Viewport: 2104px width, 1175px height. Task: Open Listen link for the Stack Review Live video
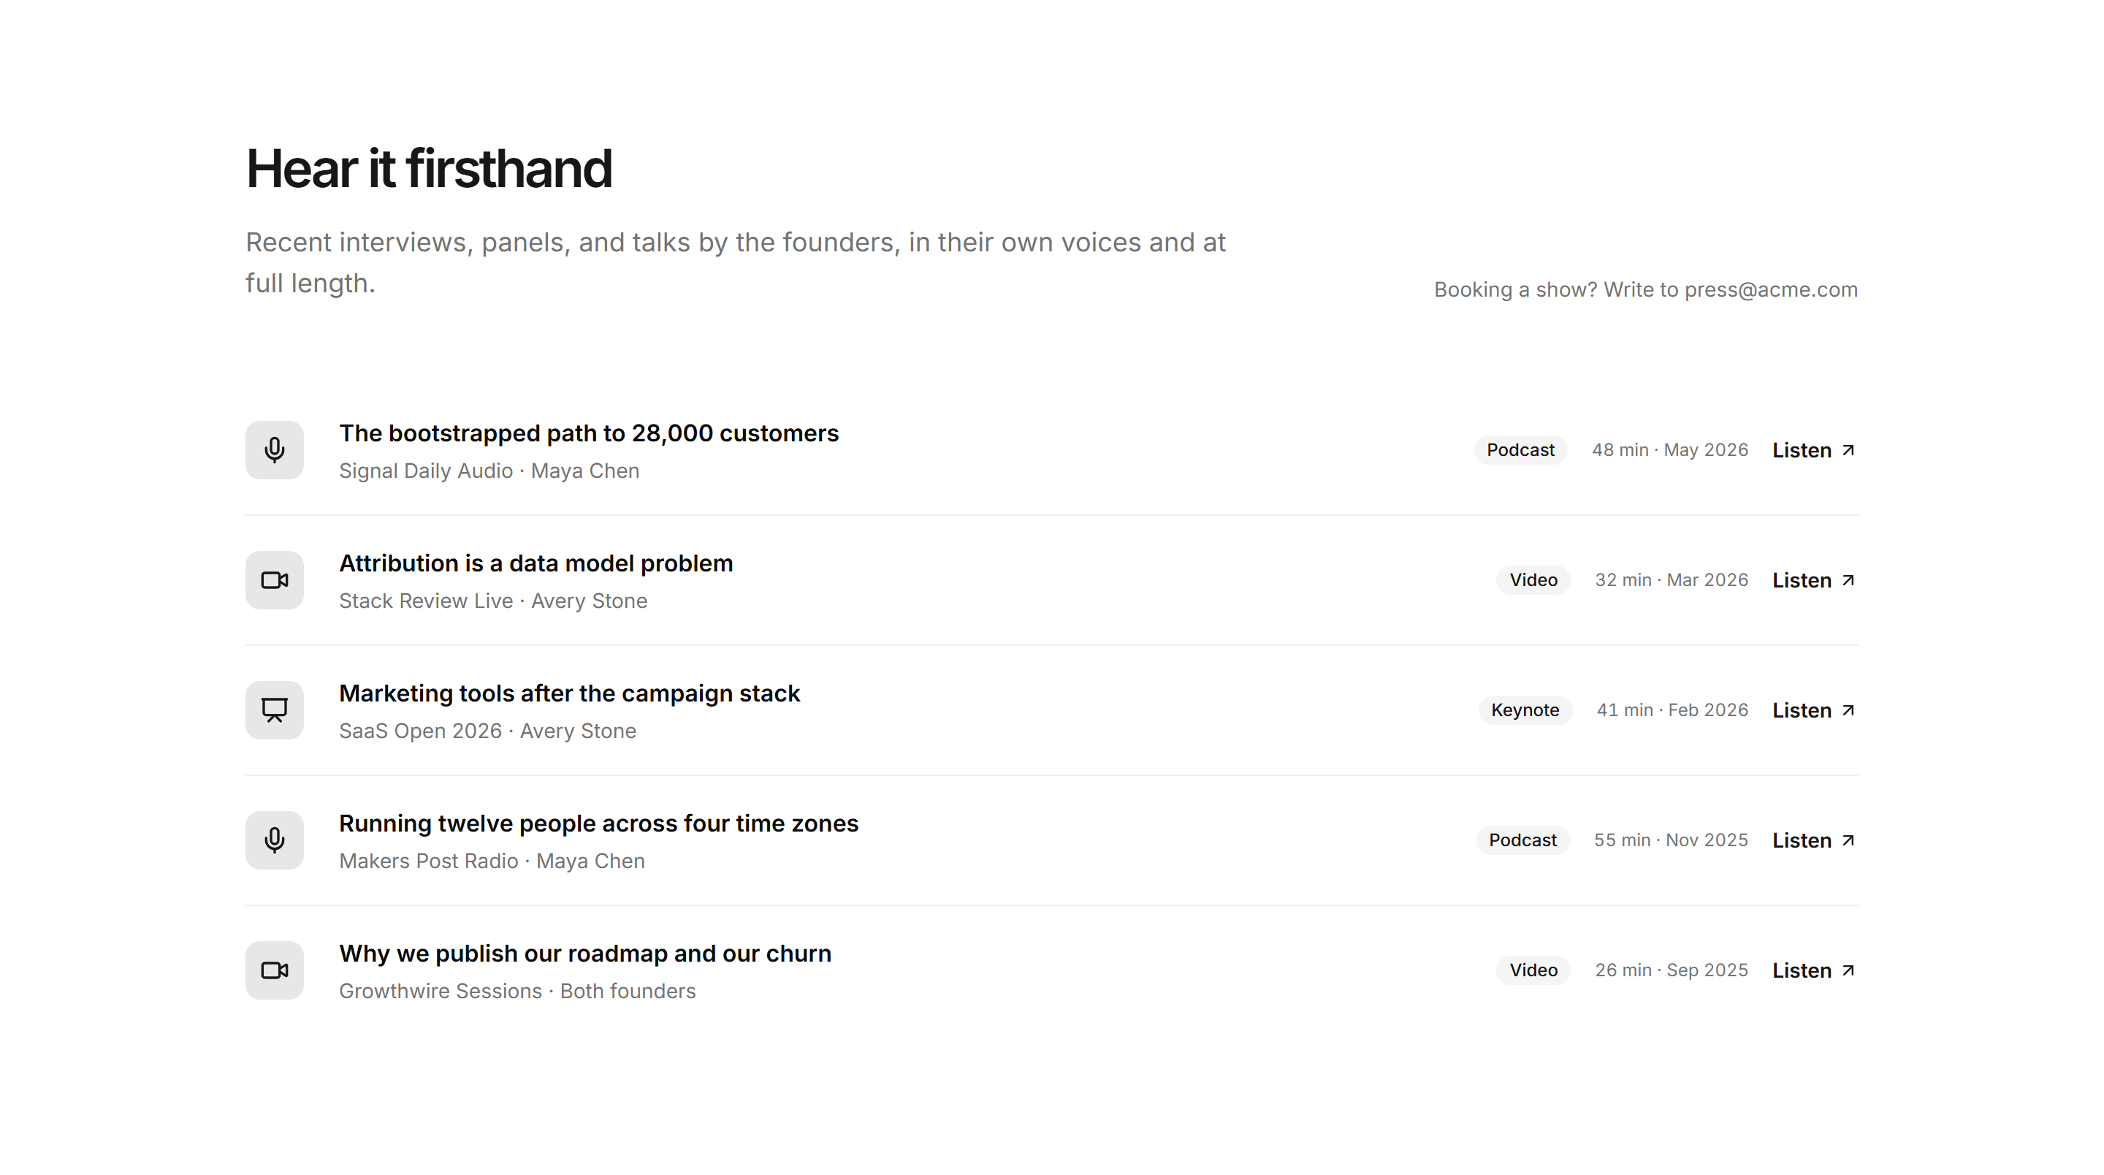click(1814, 579)
